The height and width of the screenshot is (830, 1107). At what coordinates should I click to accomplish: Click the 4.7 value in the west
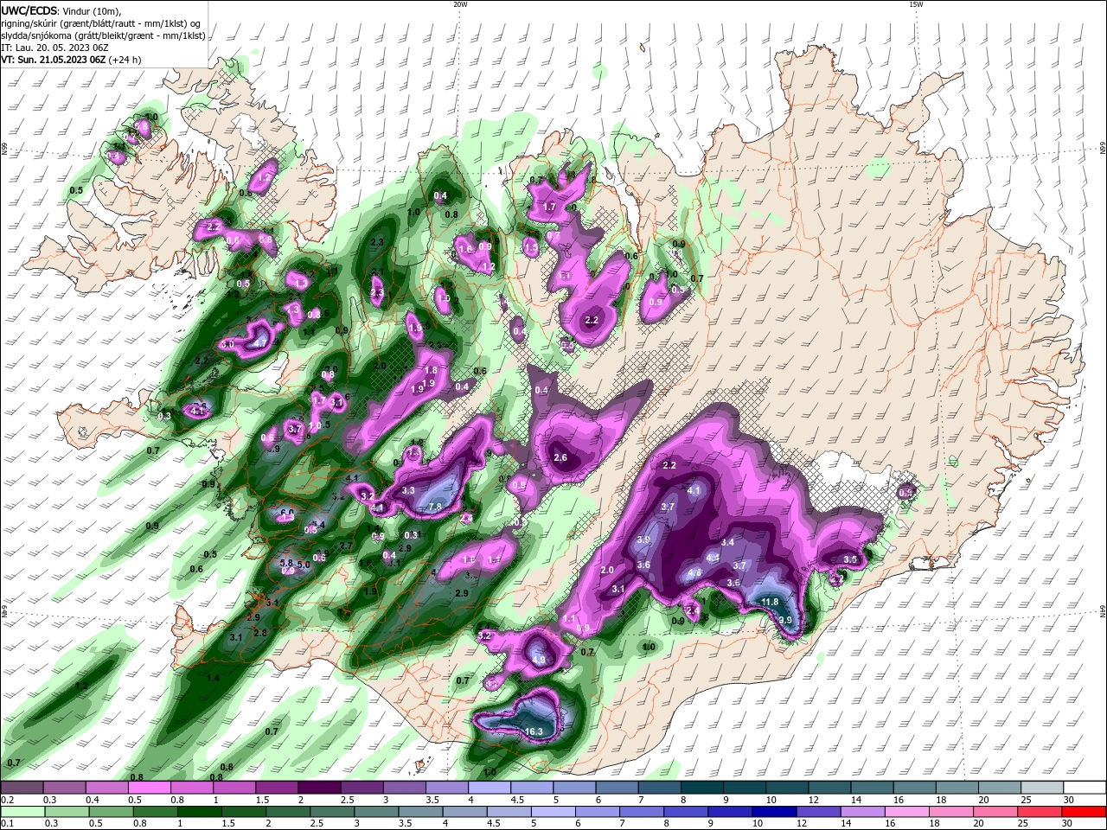click(x=260, y=343)
